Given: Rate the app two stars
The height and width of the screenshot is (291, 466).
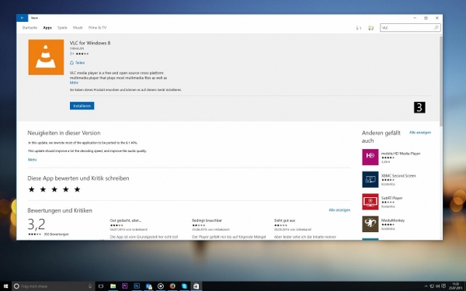Looking at the screenshot, I should coord(43,189).
